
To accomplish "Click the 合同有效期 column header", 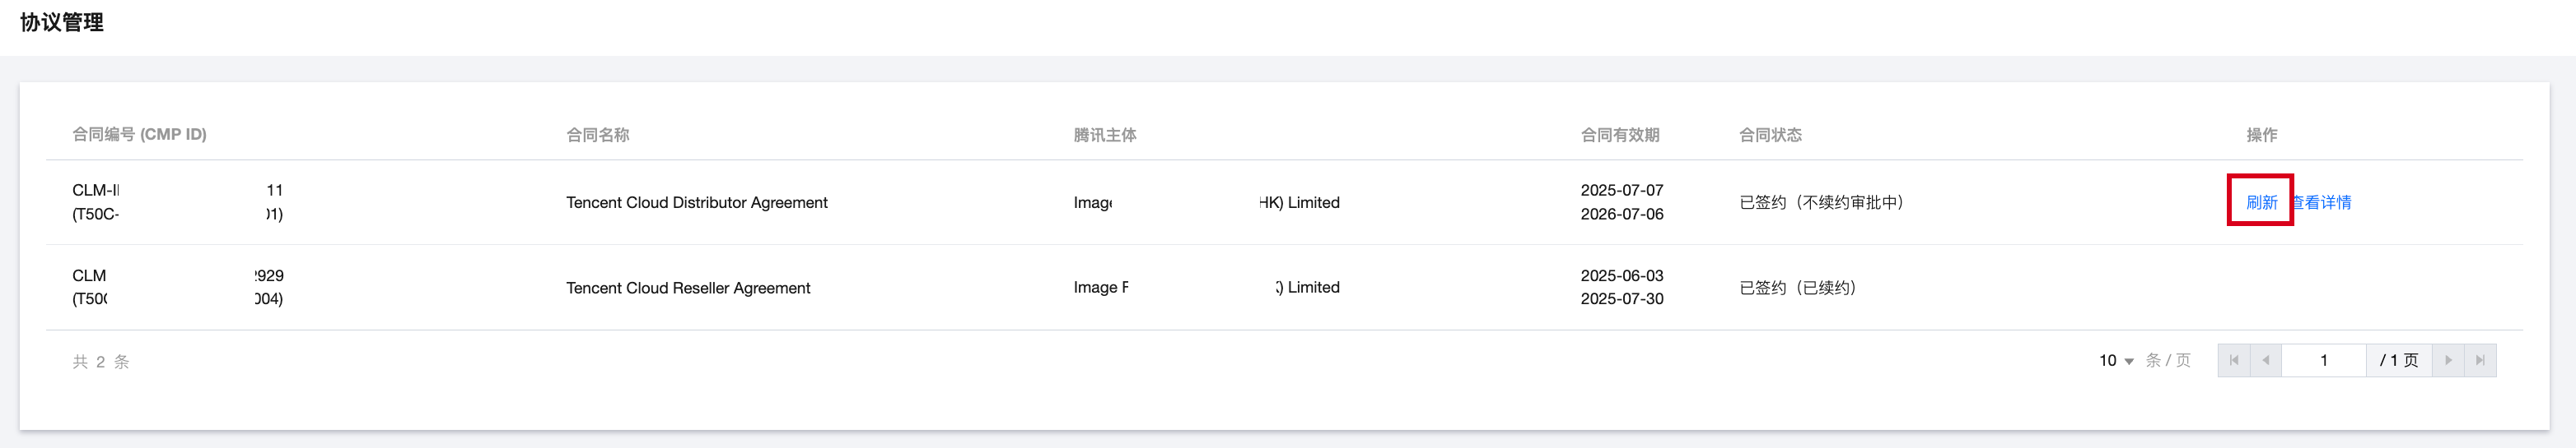I will click(x=1619, y=135).
